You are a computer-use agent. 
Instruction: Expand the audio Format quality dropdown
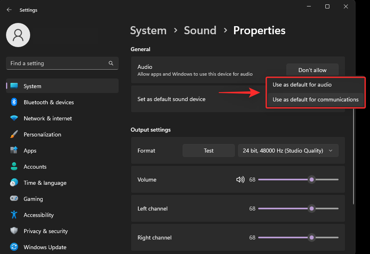pyautogui.click(x=288, y=151)
